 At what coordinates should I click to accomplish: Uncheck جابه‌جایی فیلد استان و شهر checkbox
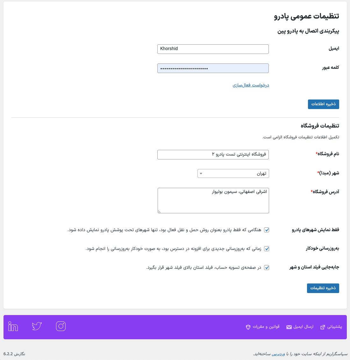(x=267, y=268)
